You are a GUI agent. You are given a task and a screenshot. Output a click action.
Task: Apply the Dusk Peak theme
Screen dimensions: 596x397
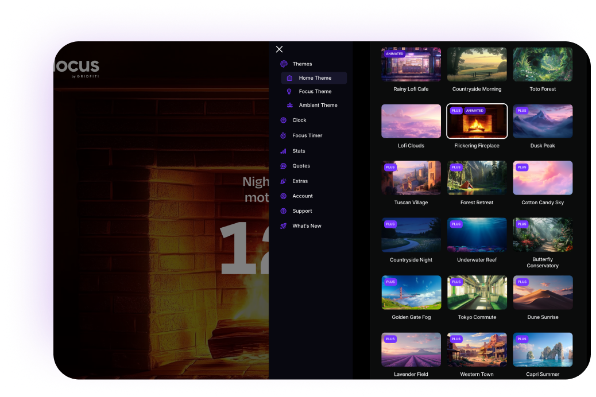tap(543, 121)
